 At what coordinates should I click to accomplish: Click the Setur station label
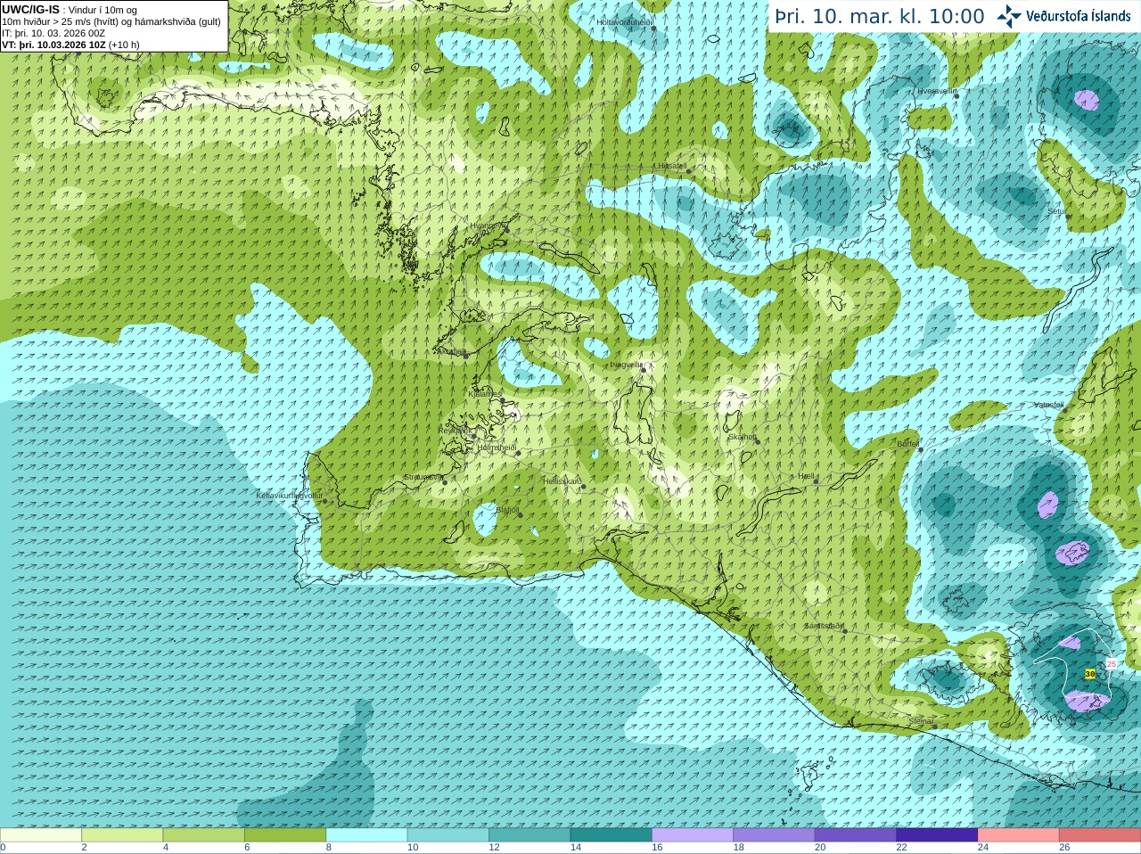click(1056, 212)
